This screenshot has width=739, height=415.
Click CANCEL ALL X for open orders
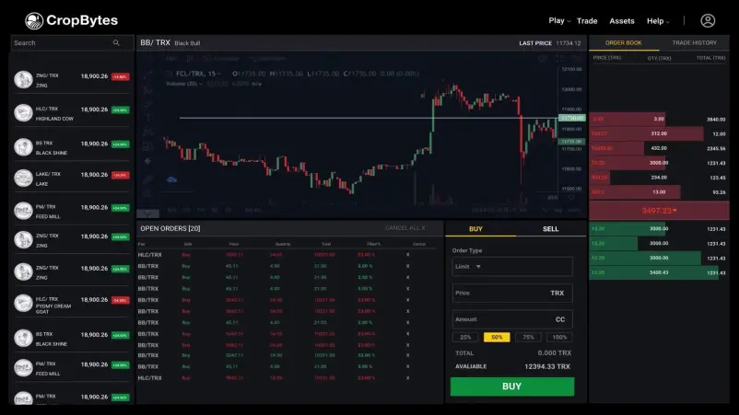405,227
